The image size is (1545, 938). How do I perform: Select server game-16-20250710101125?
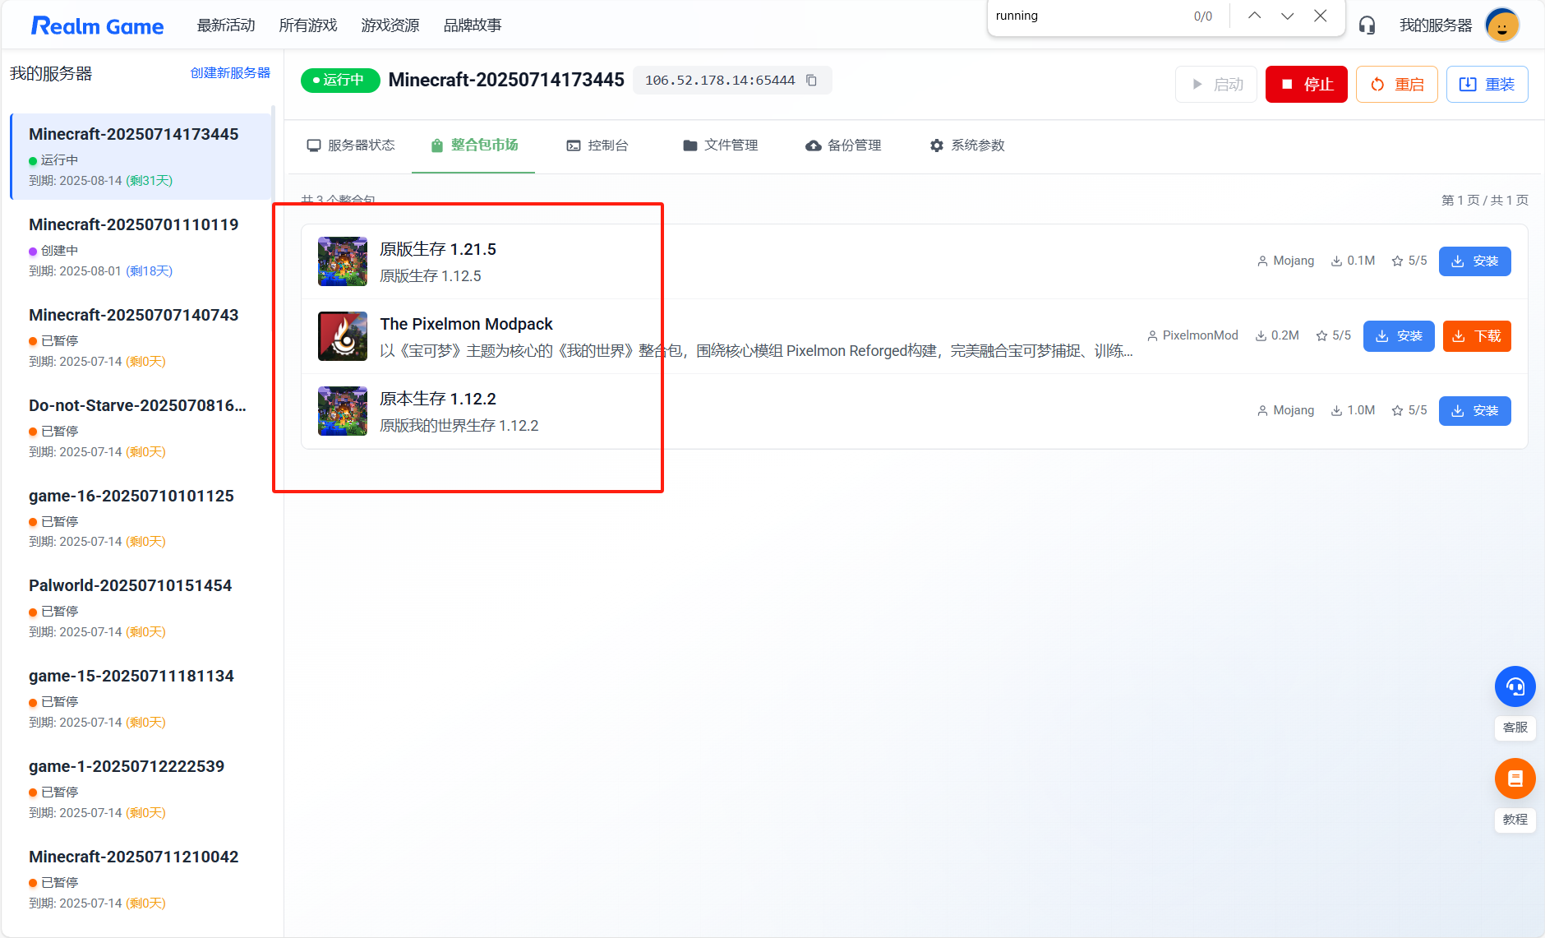click(x=141, y=518)
